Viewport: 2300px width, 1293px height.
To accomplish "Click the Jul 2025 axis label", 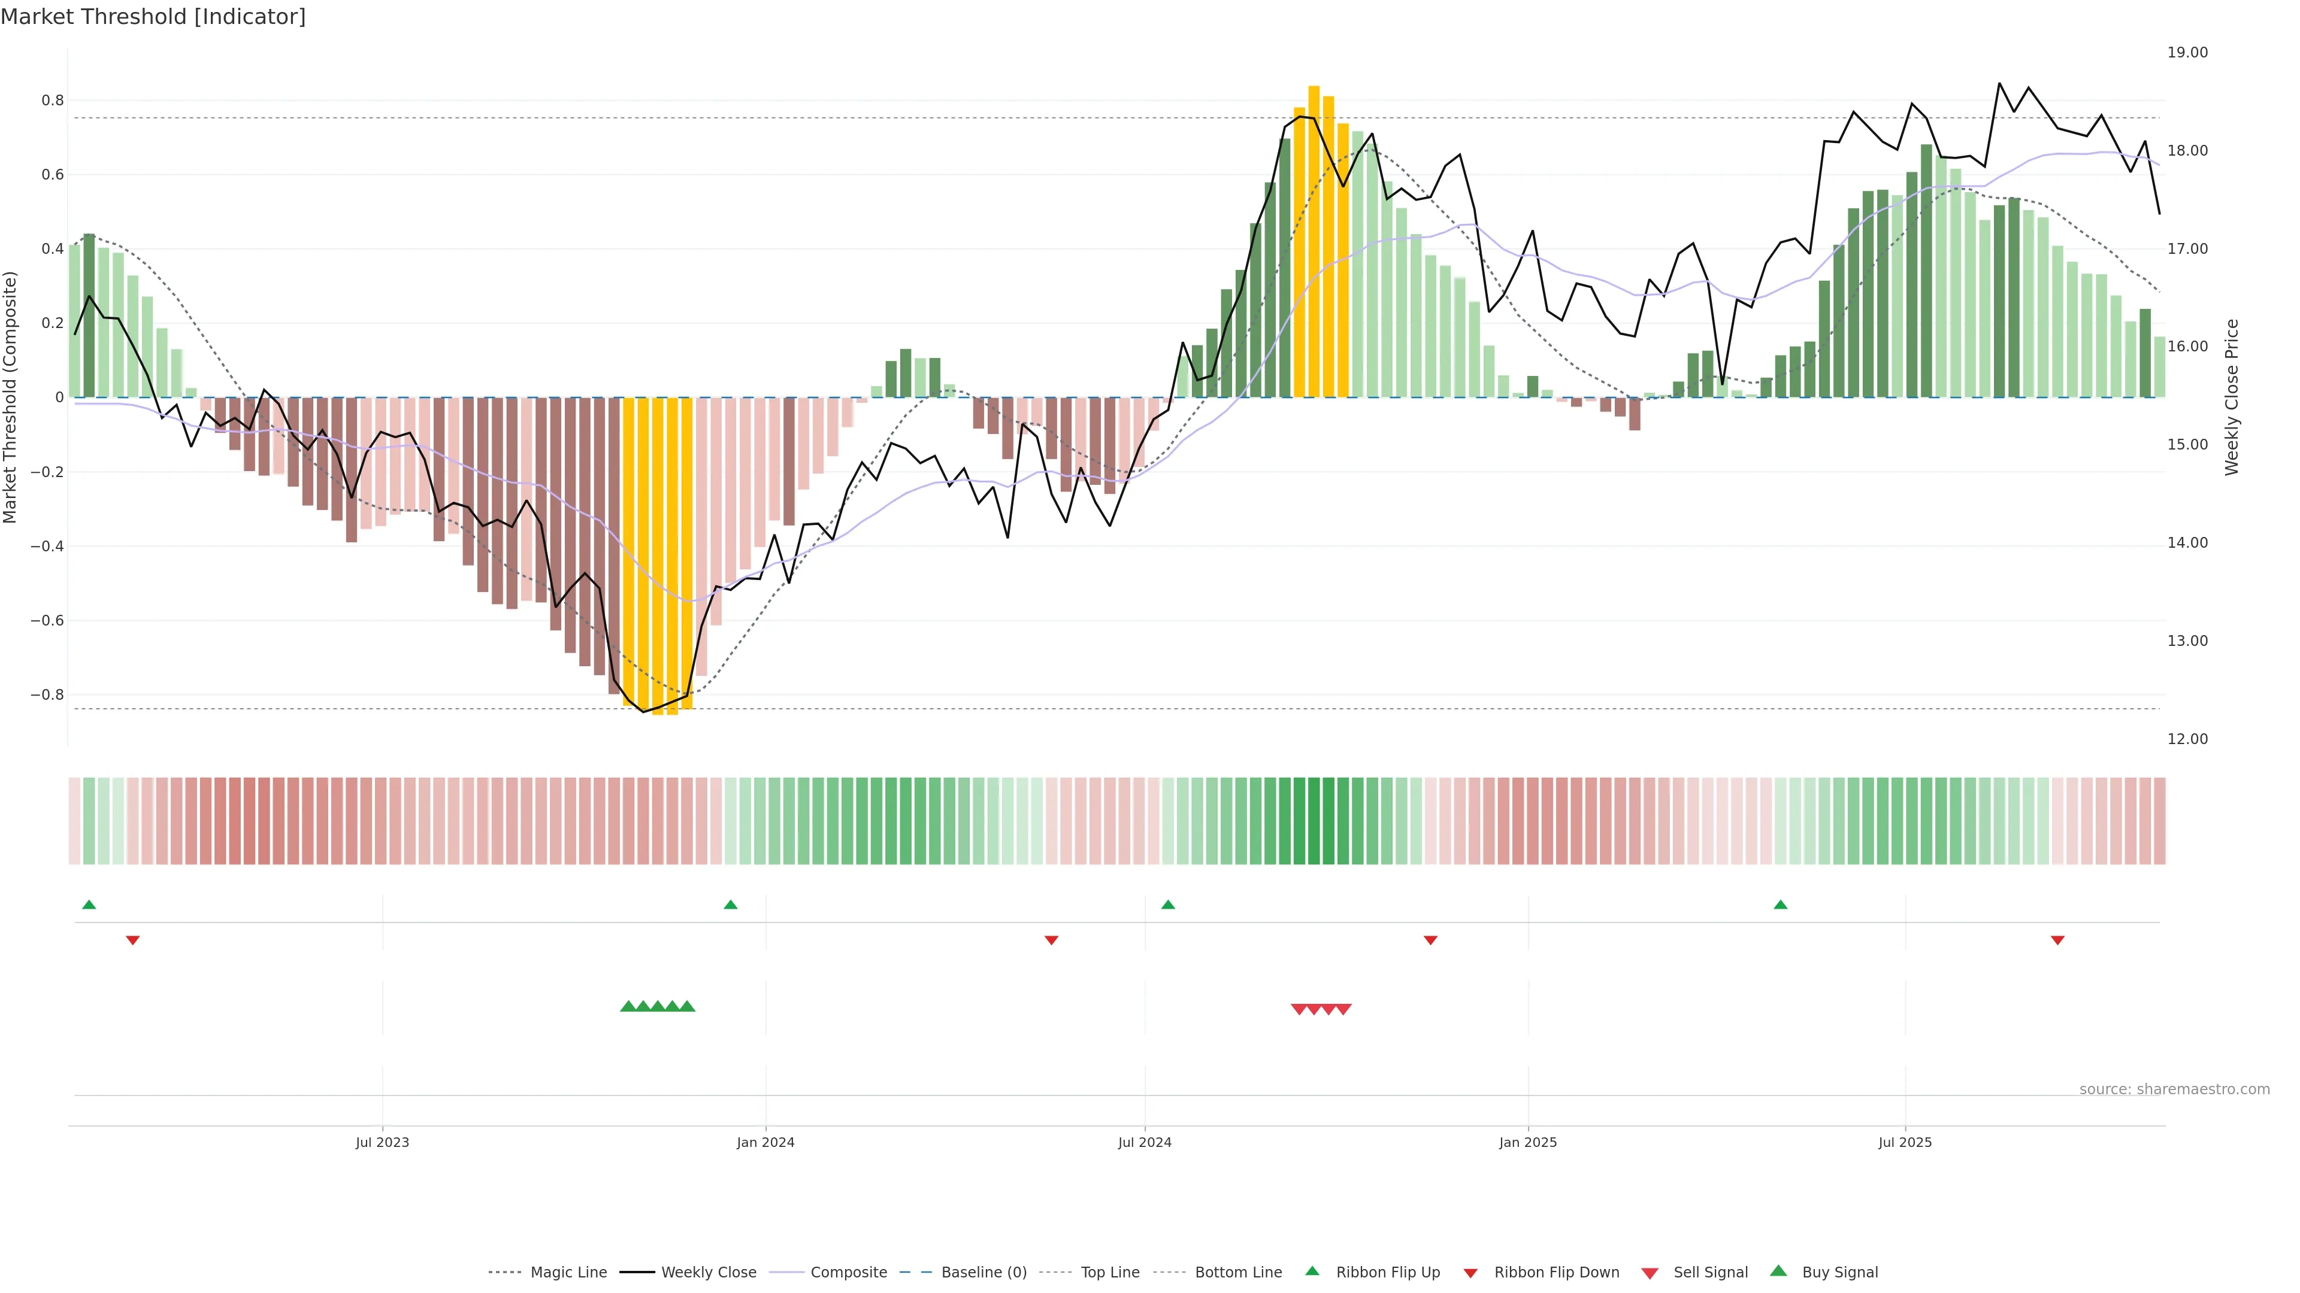I will pos(1905,1142).
